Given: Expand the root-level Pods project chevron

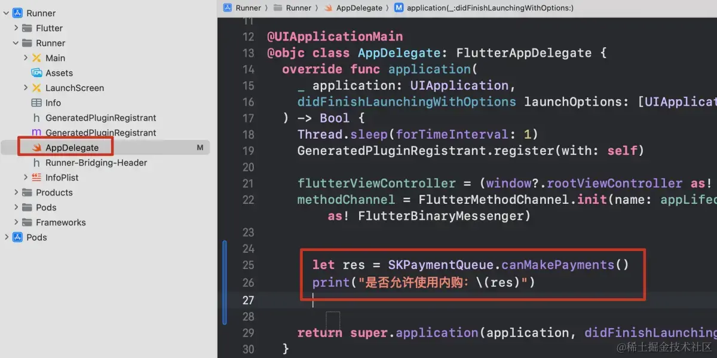Looking at the screenshot, I should (7, 237).
